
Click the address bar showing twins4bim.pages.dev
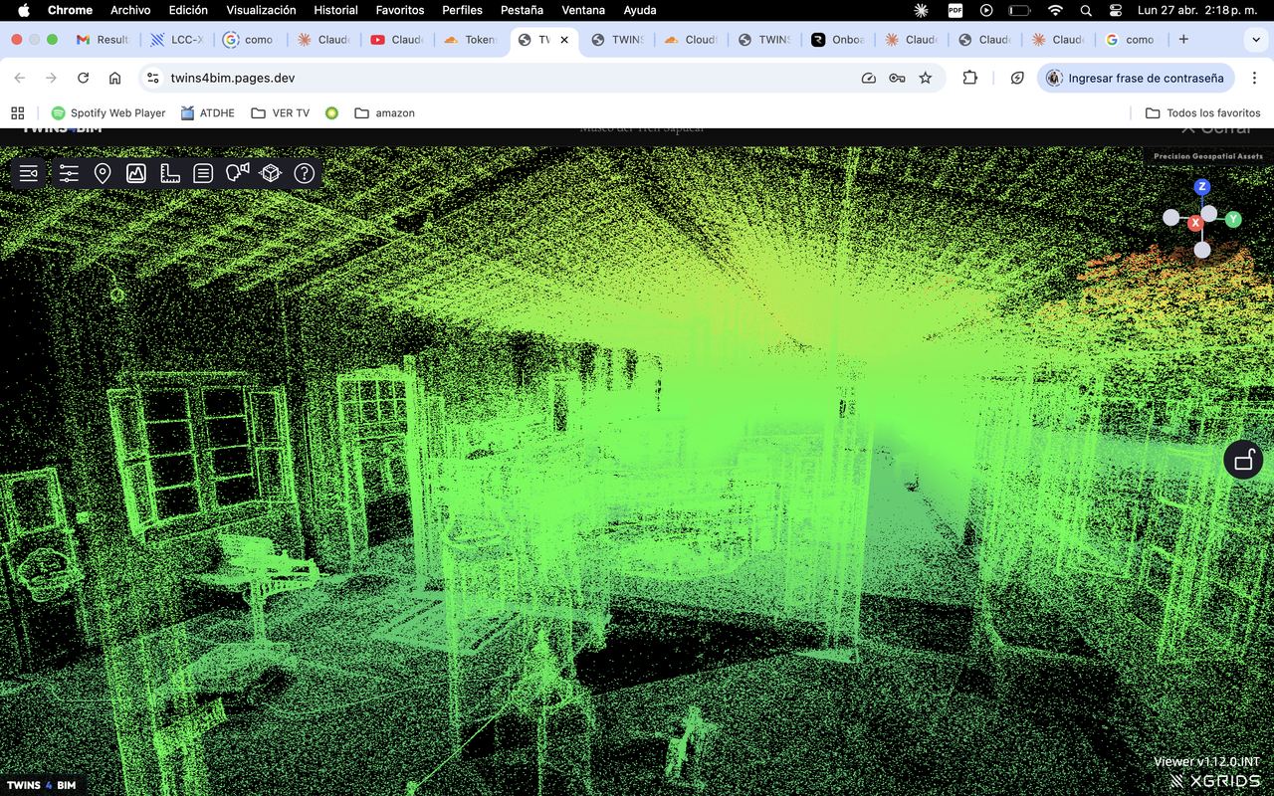click(498, 78)
